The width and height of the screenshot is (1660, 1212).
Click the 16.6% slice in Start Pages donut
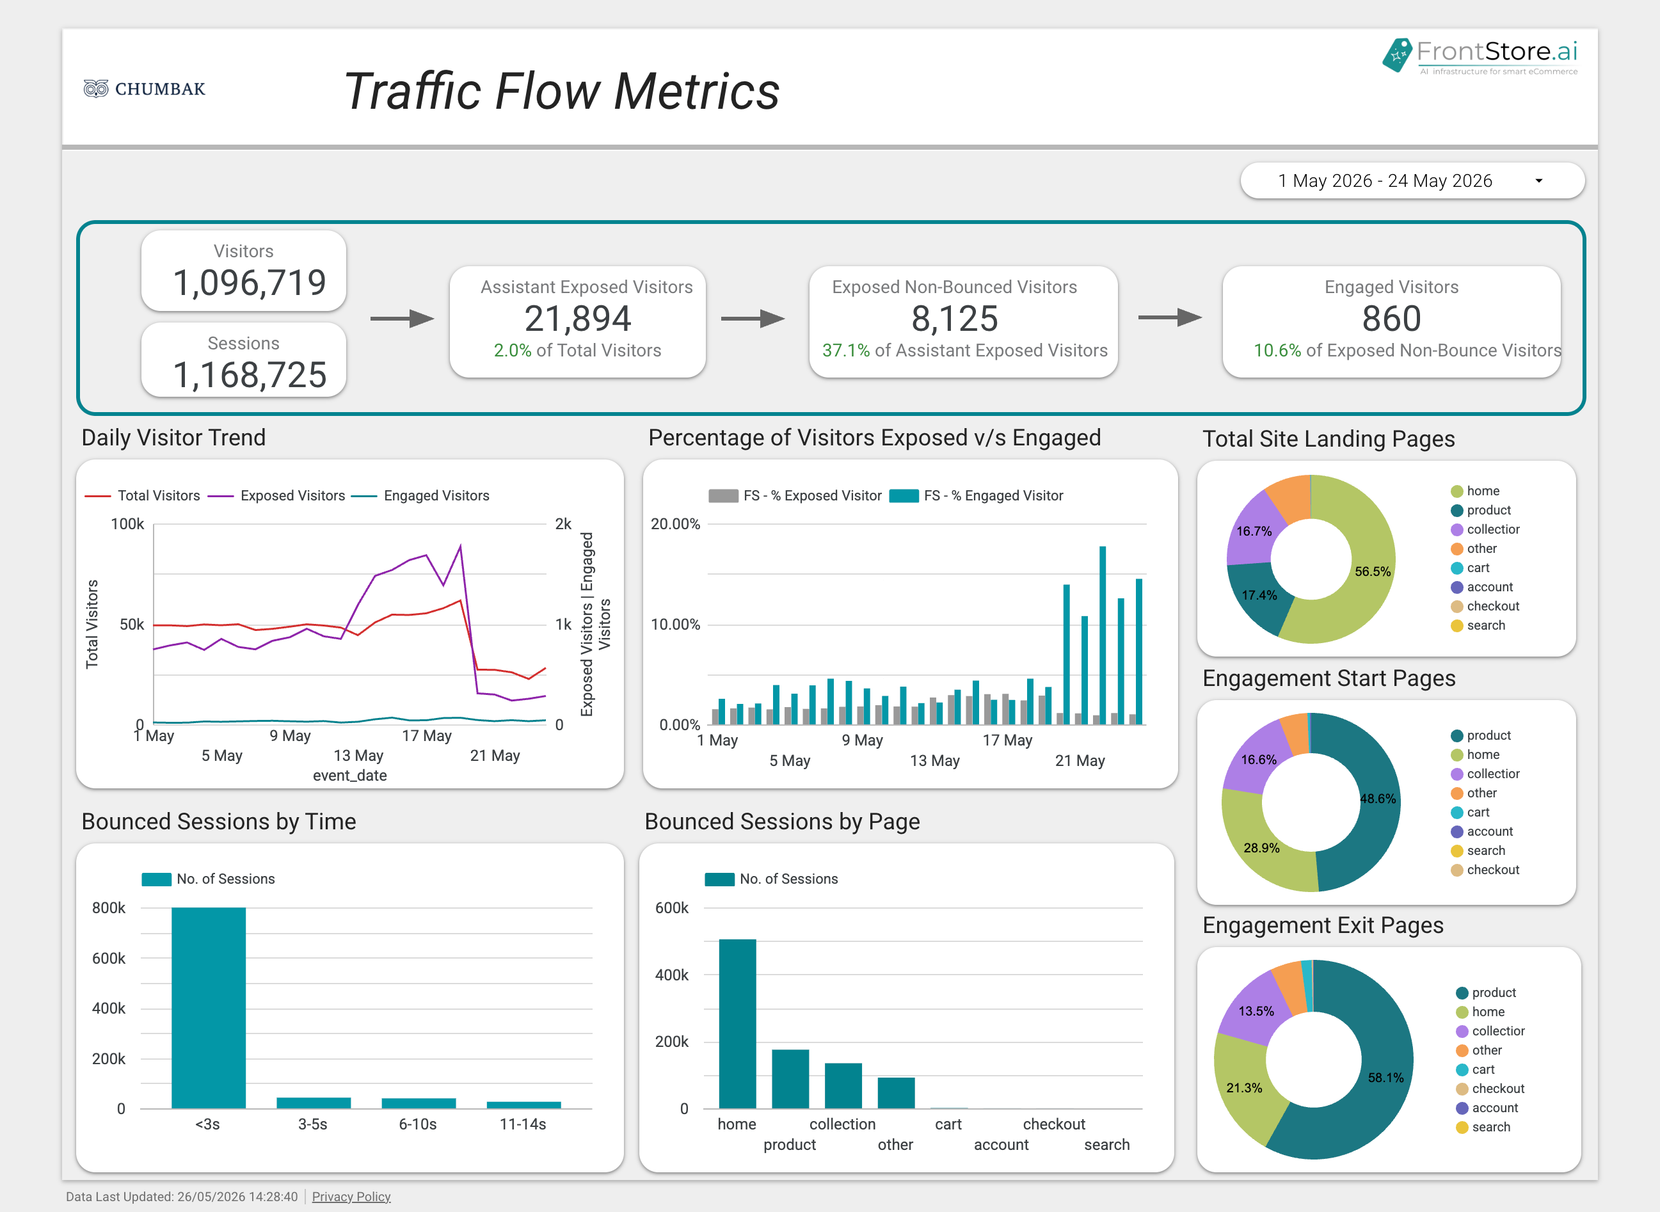coord(1259,760)
